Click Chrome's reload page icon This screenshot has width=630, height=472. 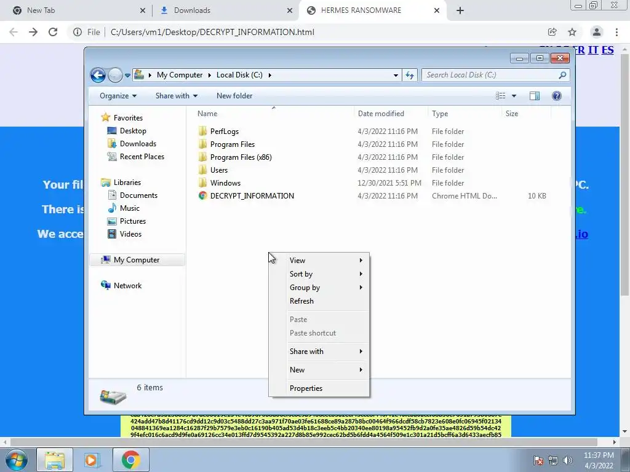pos(53,32)
